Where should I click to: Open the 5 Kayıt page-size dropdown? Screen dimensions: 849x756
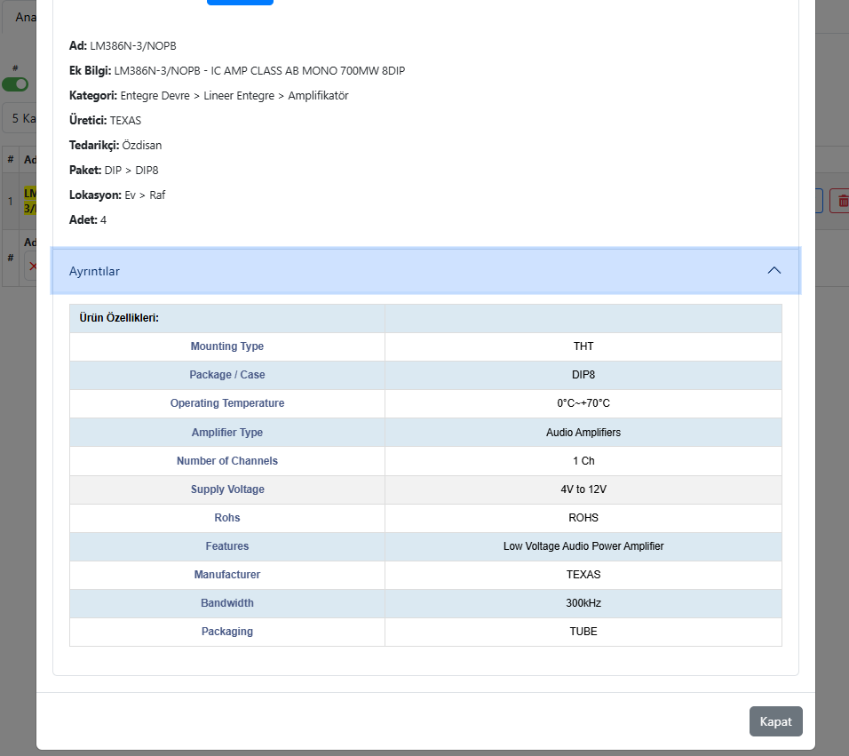[x=20, y=118]
